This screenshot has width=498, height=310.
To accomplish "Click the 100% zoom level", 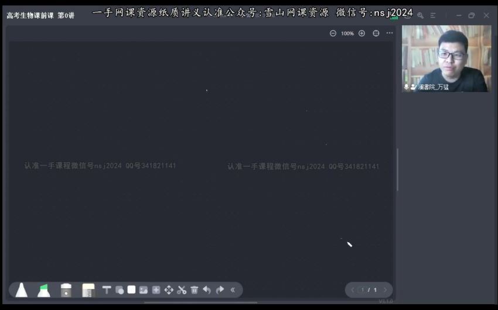I will coord(347,33).
